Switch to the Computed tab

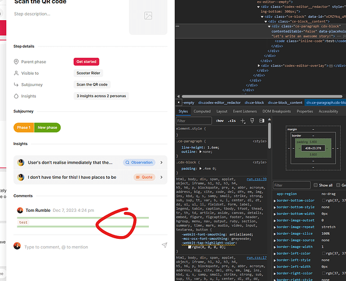(202, 111)
